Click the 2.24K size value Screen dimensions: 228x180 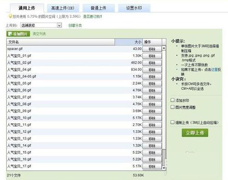point(137,83)
